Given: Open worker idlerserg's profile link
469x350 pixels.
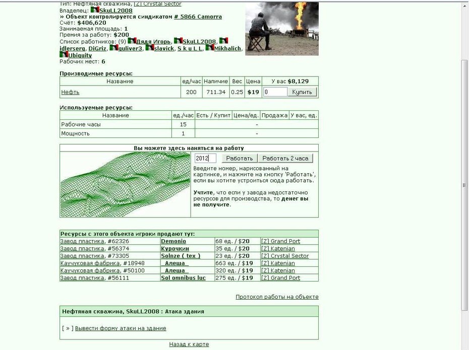Looking at the screenshot, I should pos(72,48).
